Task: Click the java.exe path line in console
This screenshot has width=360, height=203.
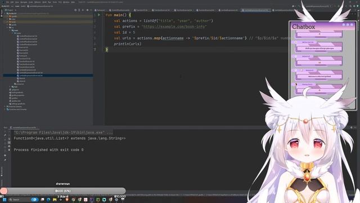Action: click(x=63, y=133)
